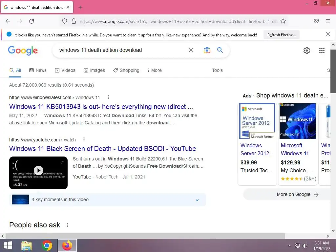Viewport: 336px width, 252px height.
Task: Click the padlock site info icon
Action: click(x=74, y=21)
